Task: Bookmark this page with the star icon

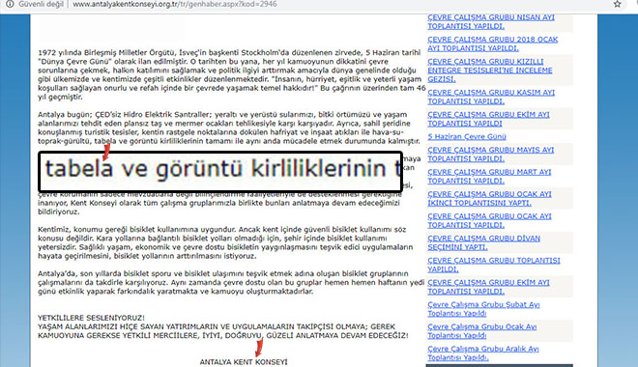Action: click(x=618, y=4)
